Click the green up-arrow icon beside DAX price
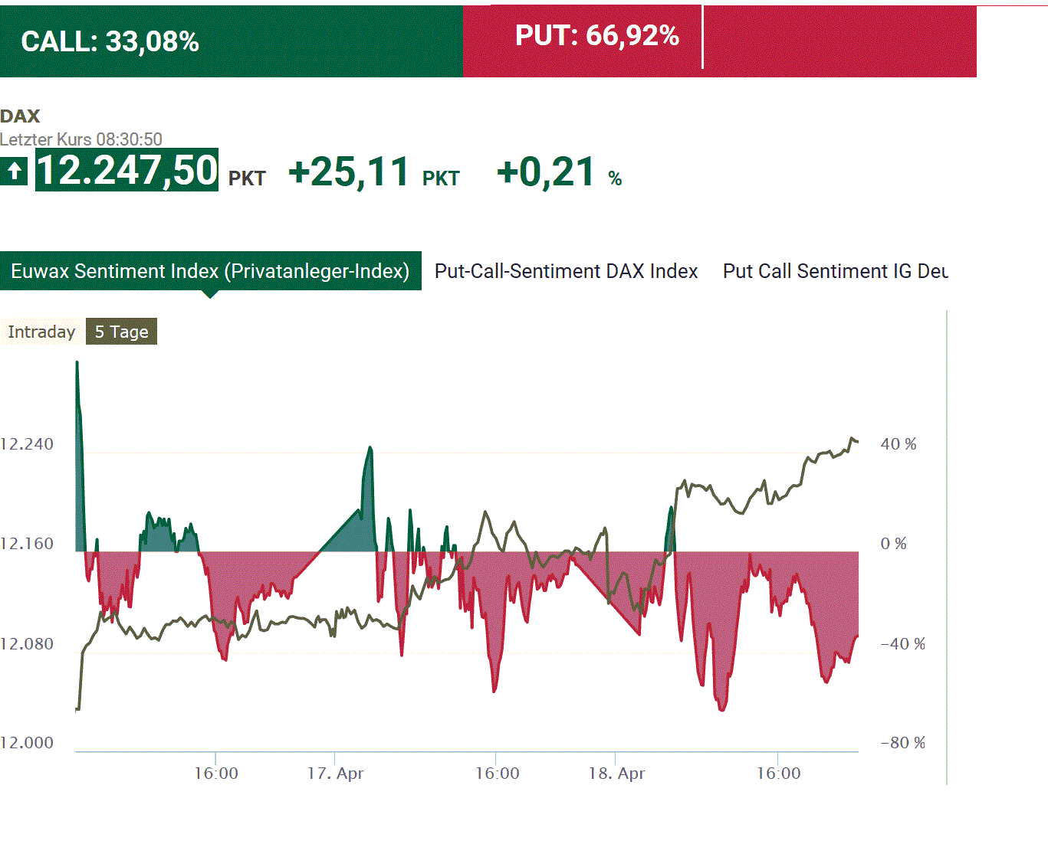The image size is (1048, 844). point(14,170)
